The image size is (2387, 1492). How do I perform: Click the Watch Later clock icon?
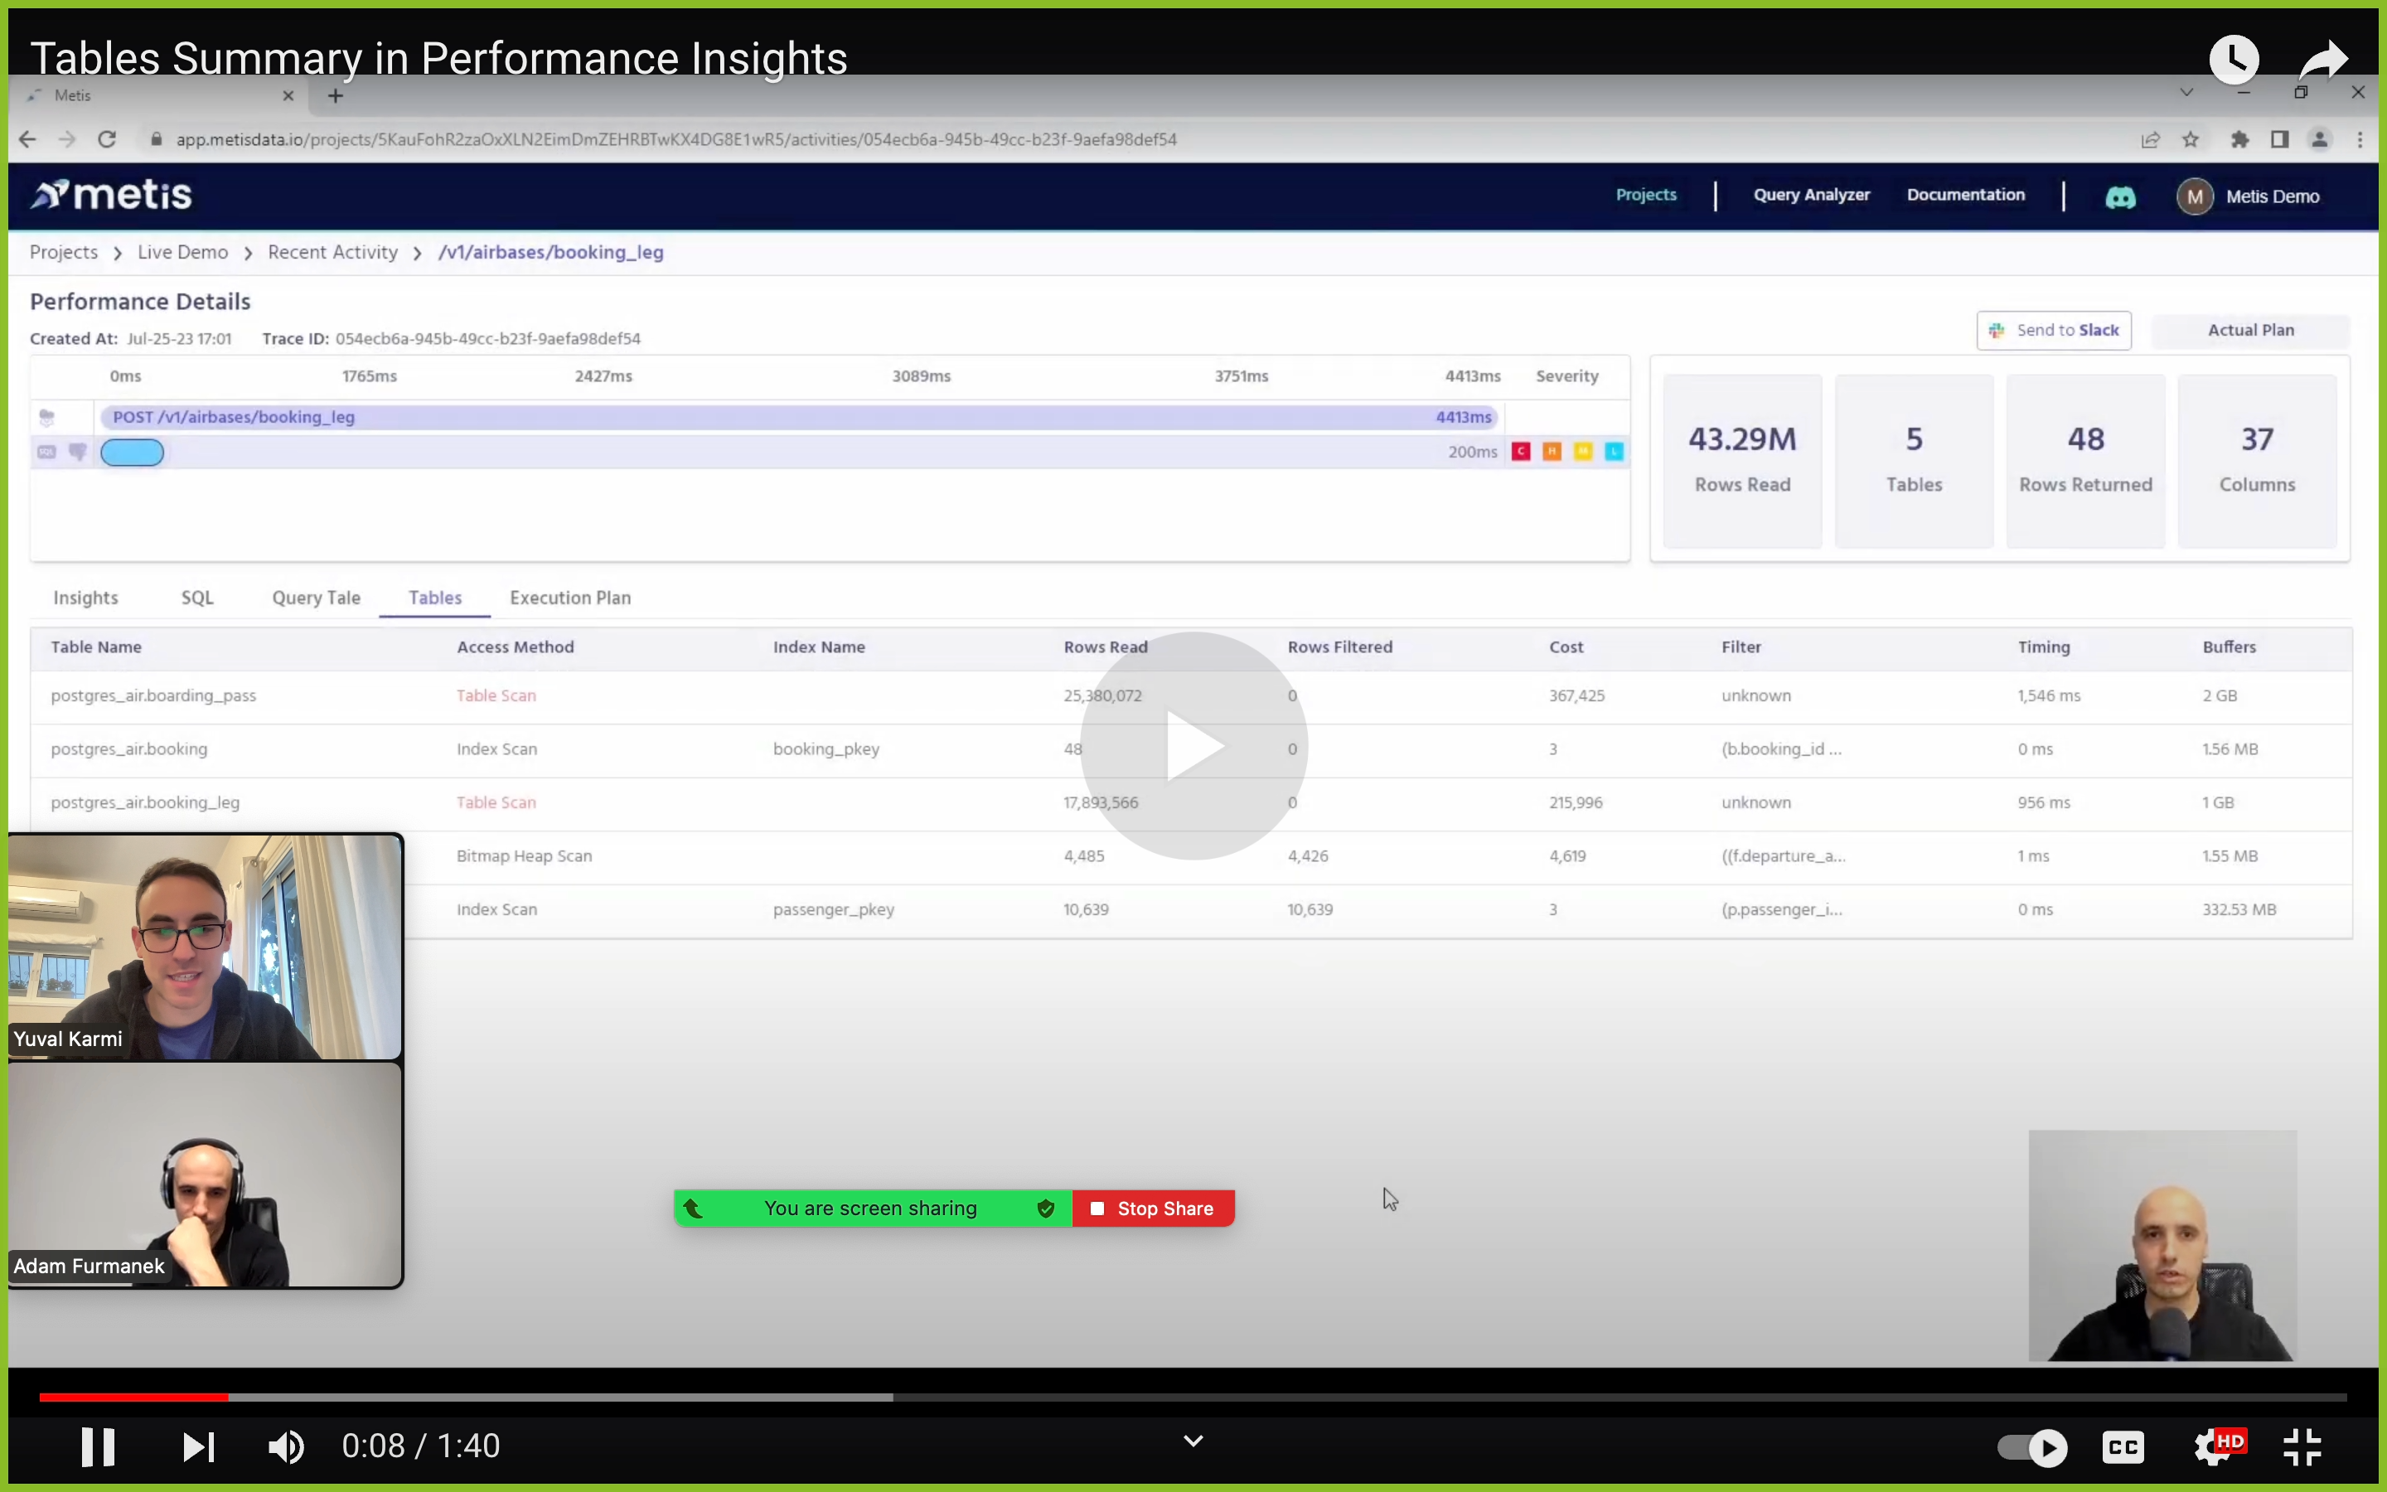tap(2233, 59)
